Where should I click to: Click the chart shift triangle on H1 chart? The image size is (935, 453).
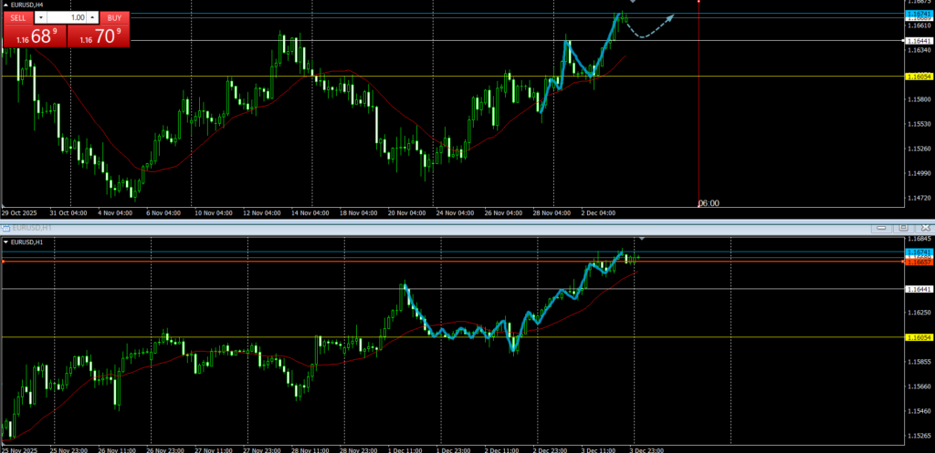click(641, 239)
